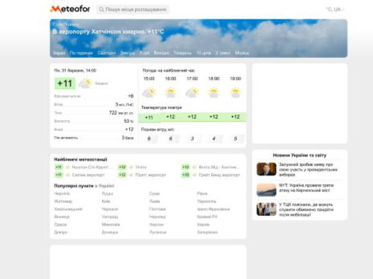Click the 17:00 forecast weather icon
Image resolution: width=373 pixels, height=279 pixels.
click(x=192, y=92)
